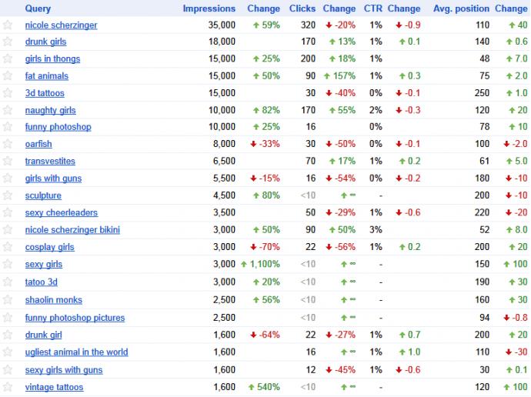Sort by Avg. position column header
The height and width of the screenshot is (397, 531).
click(461, 8)
